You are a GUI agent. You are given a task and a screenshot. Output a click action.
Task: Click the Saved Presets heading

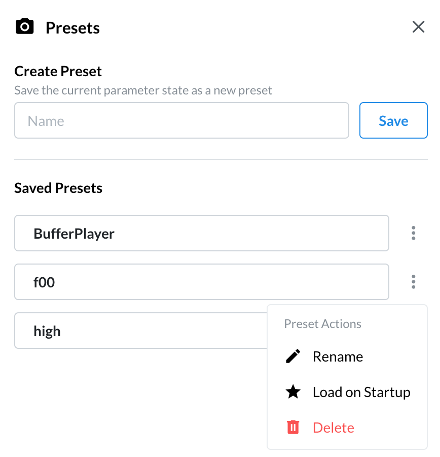(58, 188)
